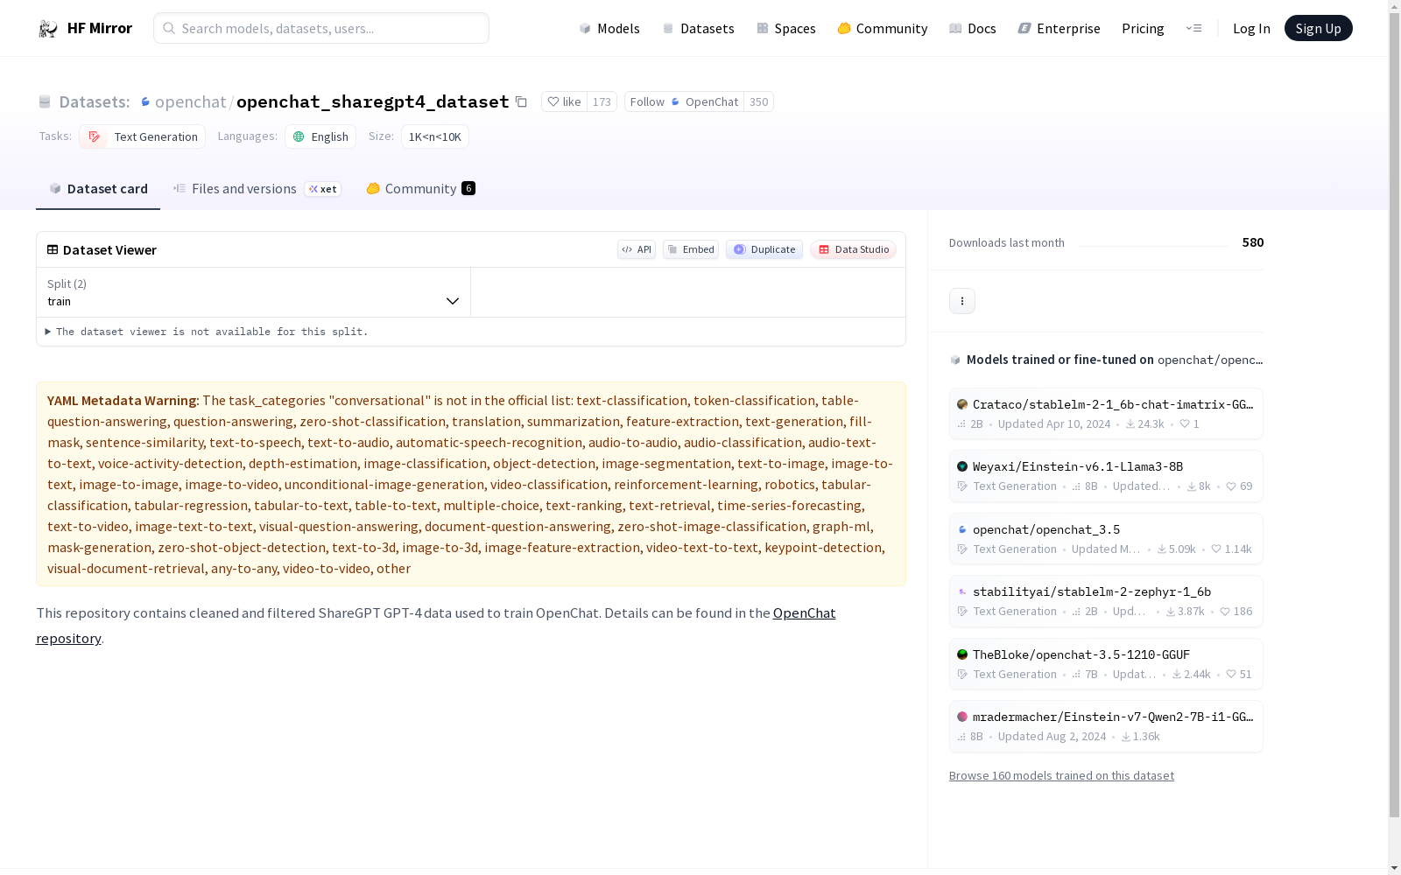Open the overflow navigation menu near Pricing

tap(1194, 28)
